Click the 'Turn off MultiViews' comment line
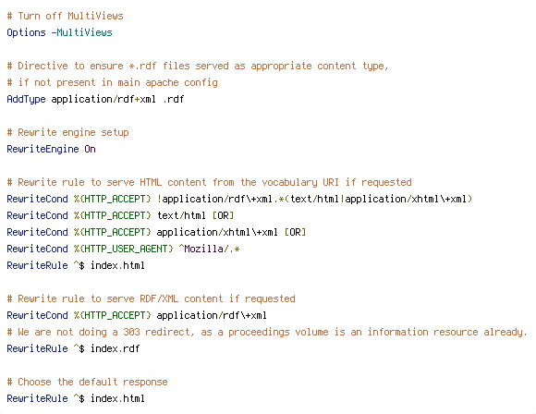 pyautogui.click(x=65, y=16)
